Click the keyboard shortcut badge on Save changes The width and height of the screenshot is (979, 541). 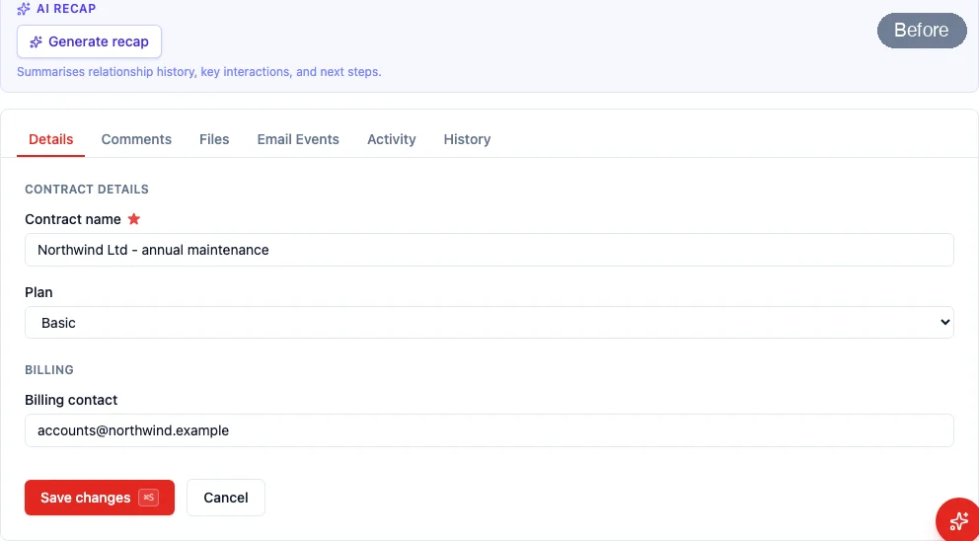pos(149,498)
